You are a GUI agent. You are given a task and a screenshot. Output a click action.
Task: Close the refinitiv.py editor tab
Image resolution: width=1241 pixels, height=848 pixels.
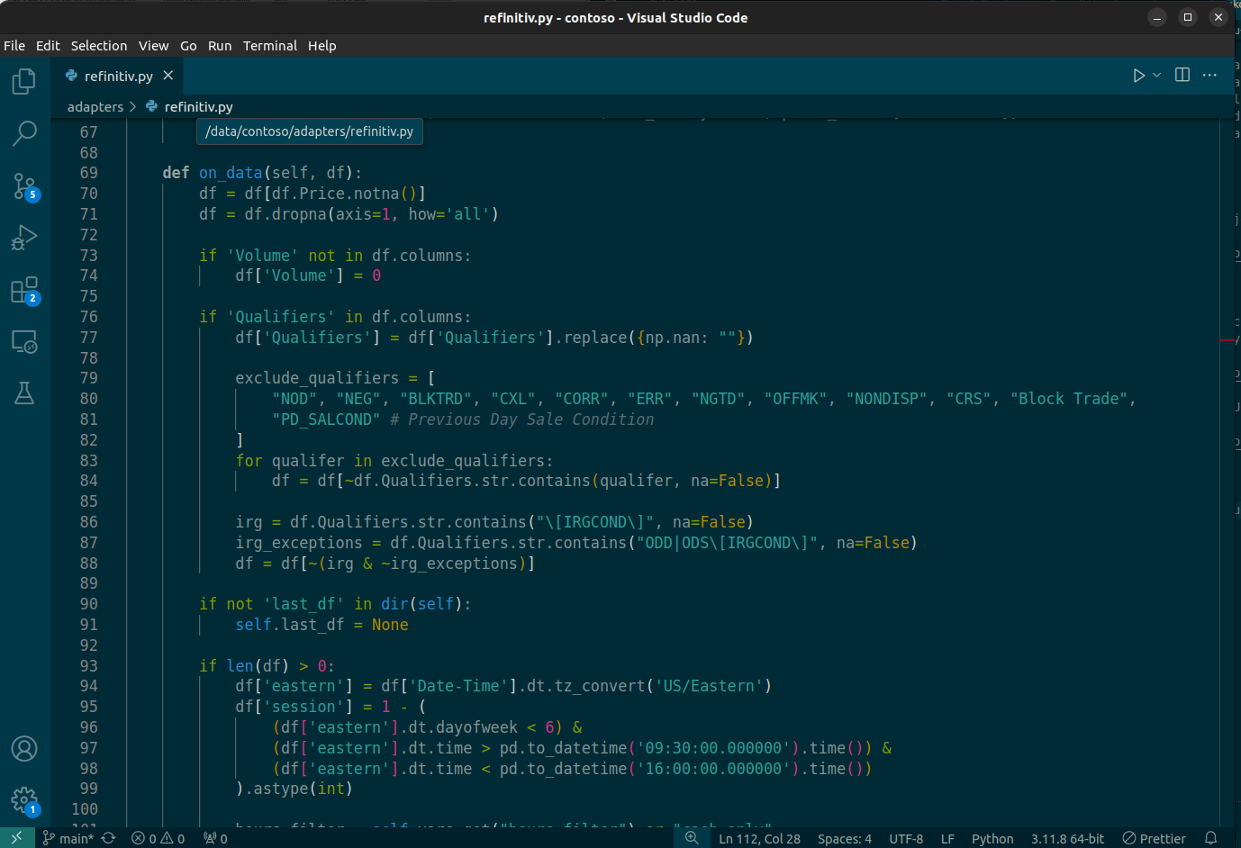168,76
